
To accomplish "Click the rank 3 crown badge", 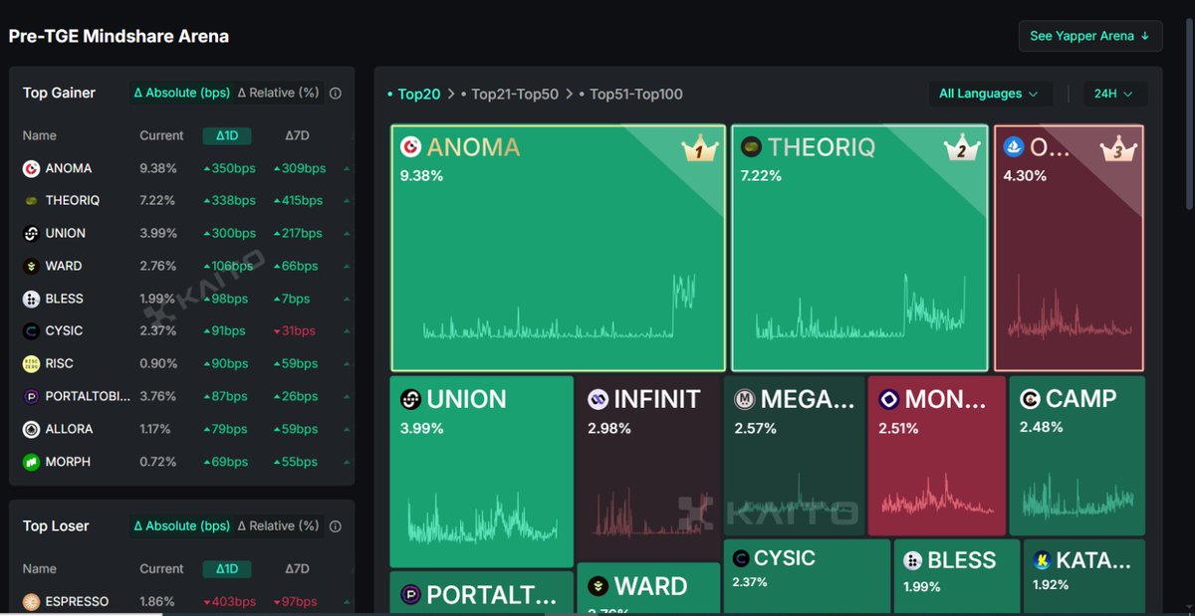I will tap(1117, 149).
